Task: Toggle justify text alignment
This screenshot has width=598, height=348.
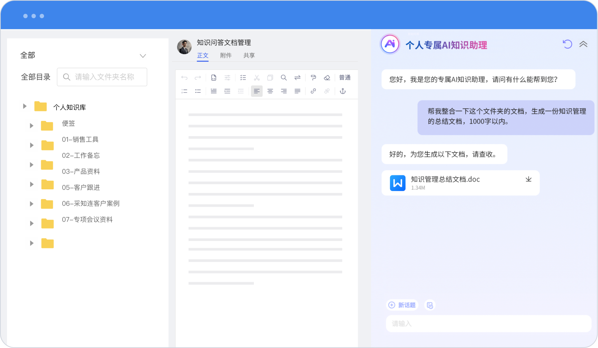Action: coord(298,91)
